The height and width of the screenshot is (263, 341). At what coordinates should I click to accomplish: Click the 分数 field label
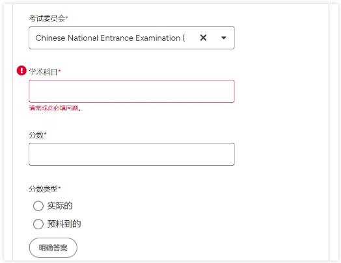tap(36, 135)
